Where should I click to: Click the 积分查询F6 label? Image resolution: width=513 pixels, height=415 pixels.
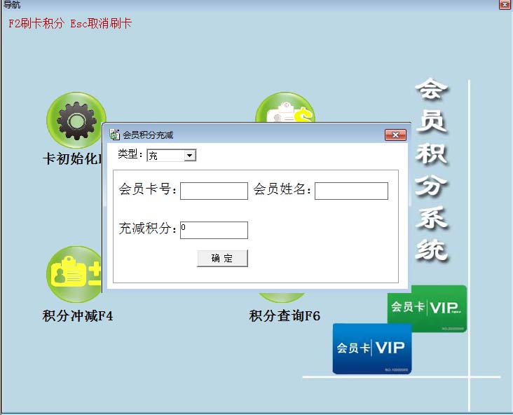click(285, 316)
